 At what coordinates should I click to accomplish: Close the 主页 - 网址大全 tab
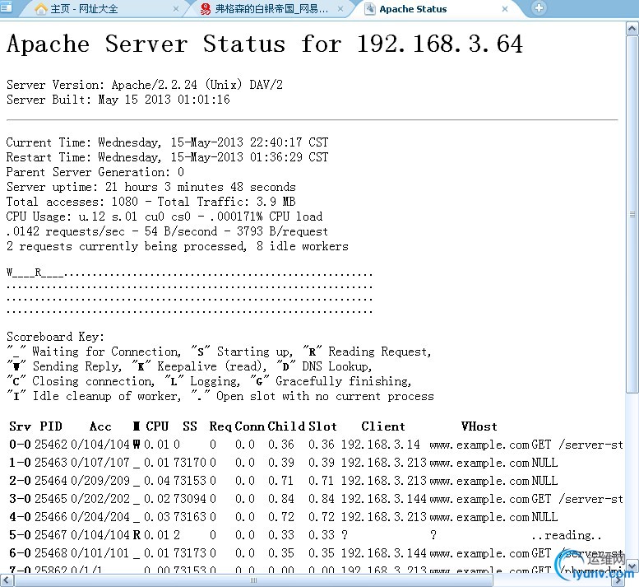pyautogui.click(x=176, y=8)
